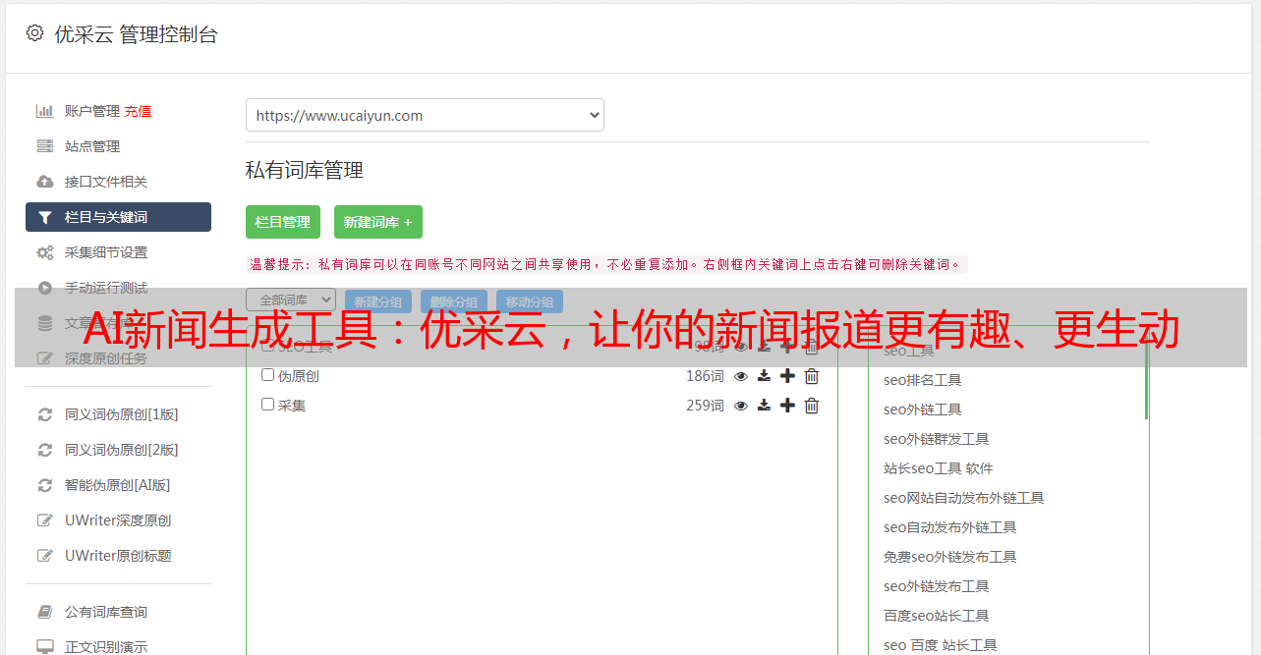Select the 采集 library name

pyautogui.click(x=292, y=406)
